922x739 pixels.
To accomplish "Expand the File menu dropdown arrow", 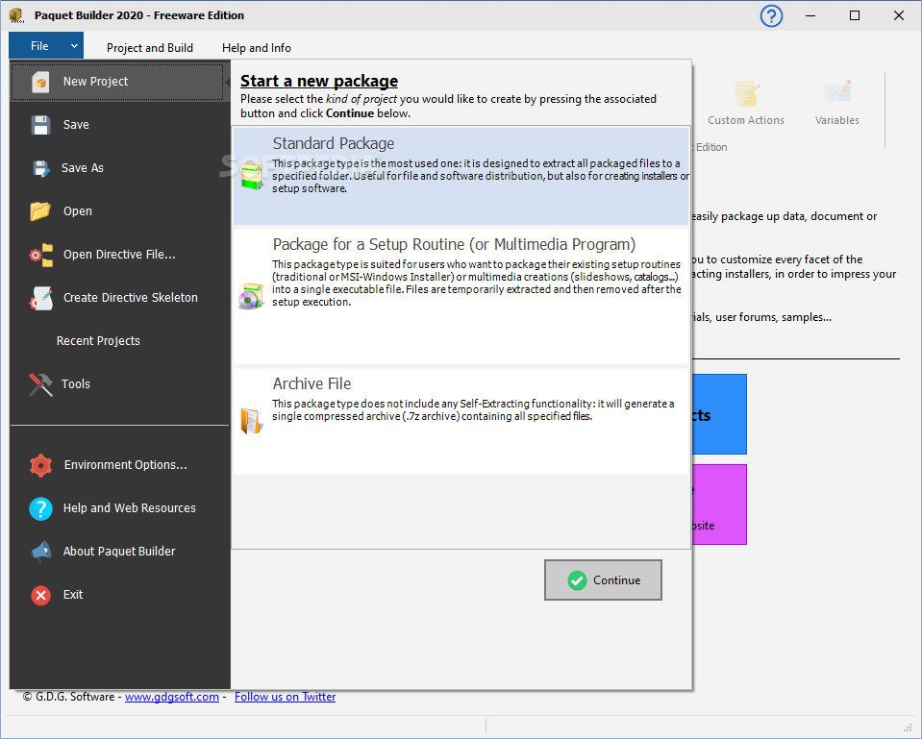I will [74, 46].
